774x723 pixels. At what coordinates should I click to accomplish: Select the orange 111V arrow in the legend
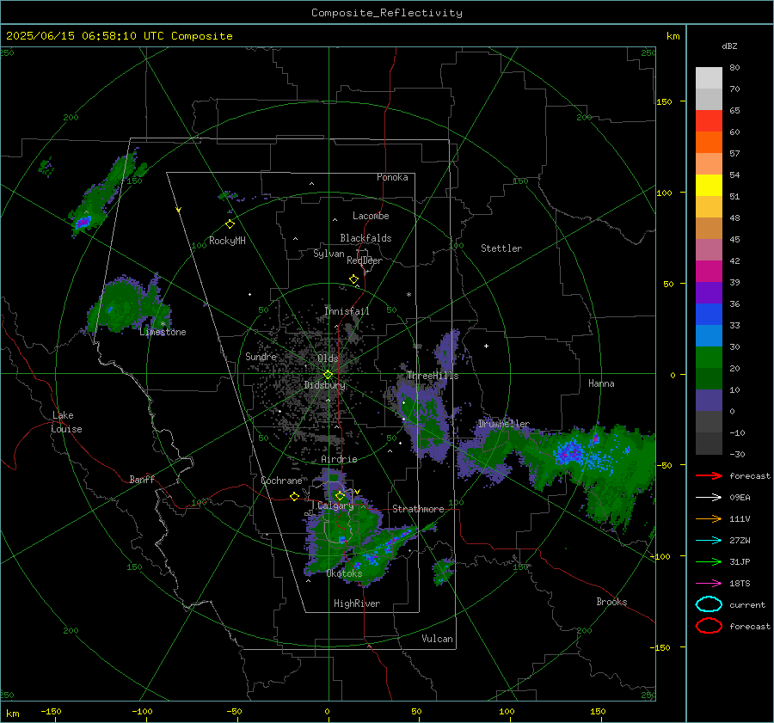pyautogui.click(x=709, y=518)
